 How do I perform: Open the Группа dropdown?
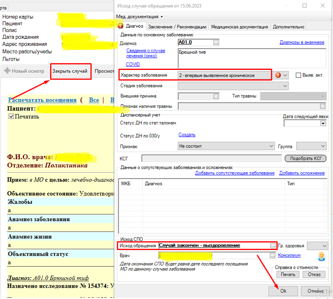311,146
